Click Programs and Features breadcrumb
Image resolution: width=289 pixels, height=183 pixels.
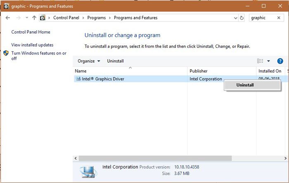[x=136, y=18]
